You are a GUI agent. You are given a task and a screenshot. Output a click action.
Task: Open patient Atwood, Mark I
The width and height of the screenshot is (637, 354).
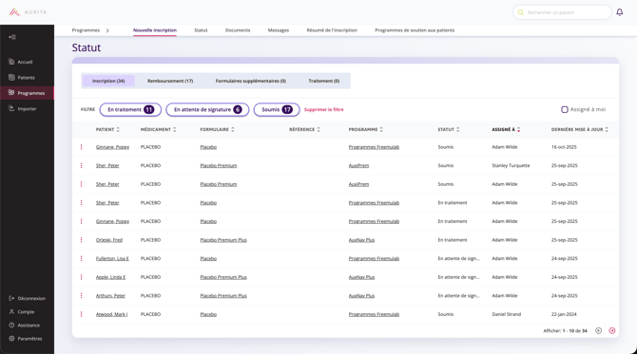pyautogui.click(x=112, y=314)
